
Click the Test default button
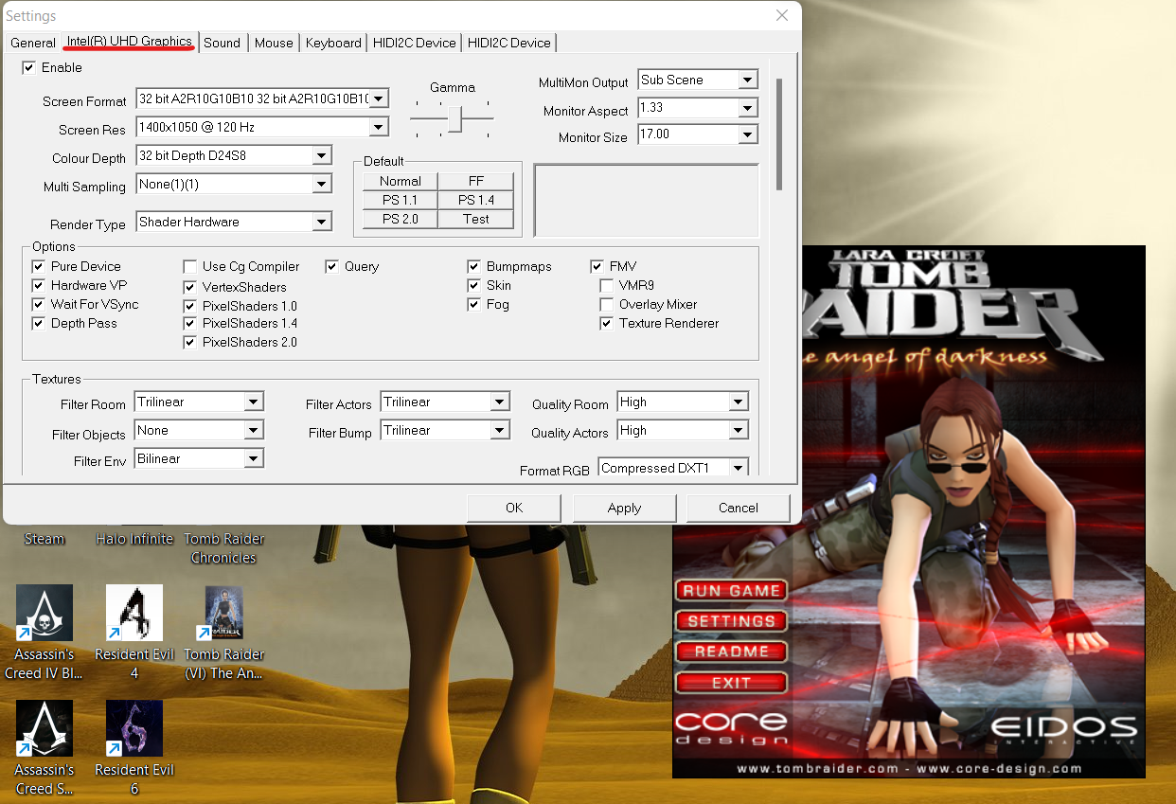[476, 219]
